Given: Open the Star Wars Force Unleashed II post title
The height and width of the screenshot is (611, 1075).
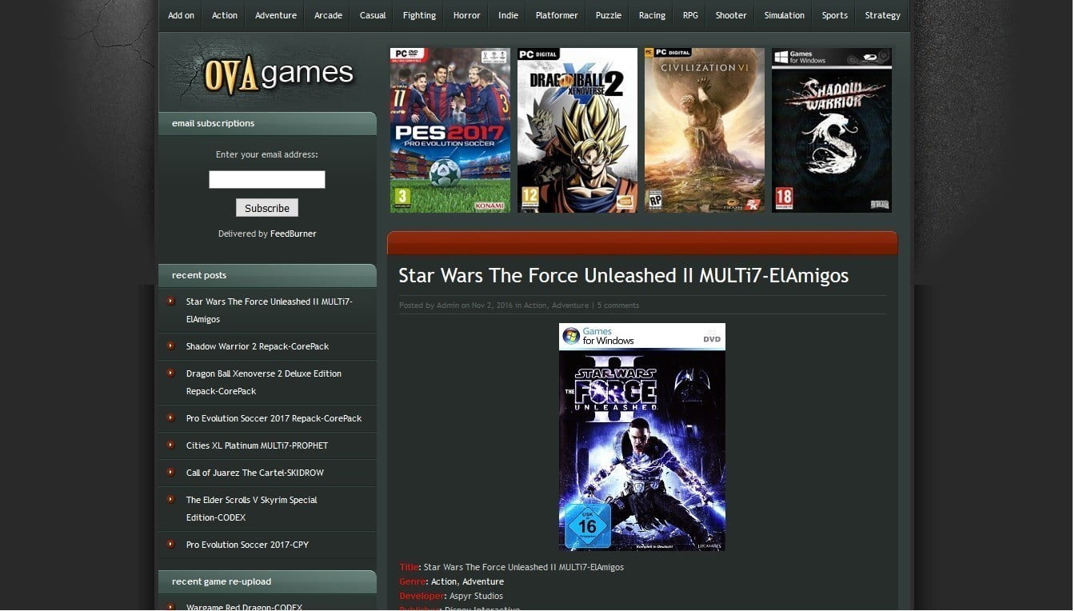Looking at the screenshot, I should [x=624, y=275].
